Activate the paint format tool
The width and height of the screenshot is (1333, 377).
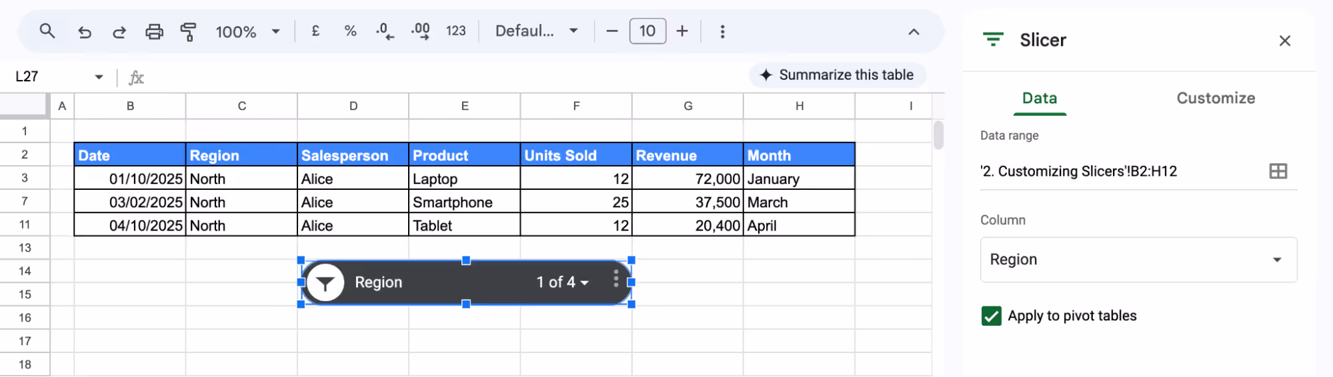(189, 31)
